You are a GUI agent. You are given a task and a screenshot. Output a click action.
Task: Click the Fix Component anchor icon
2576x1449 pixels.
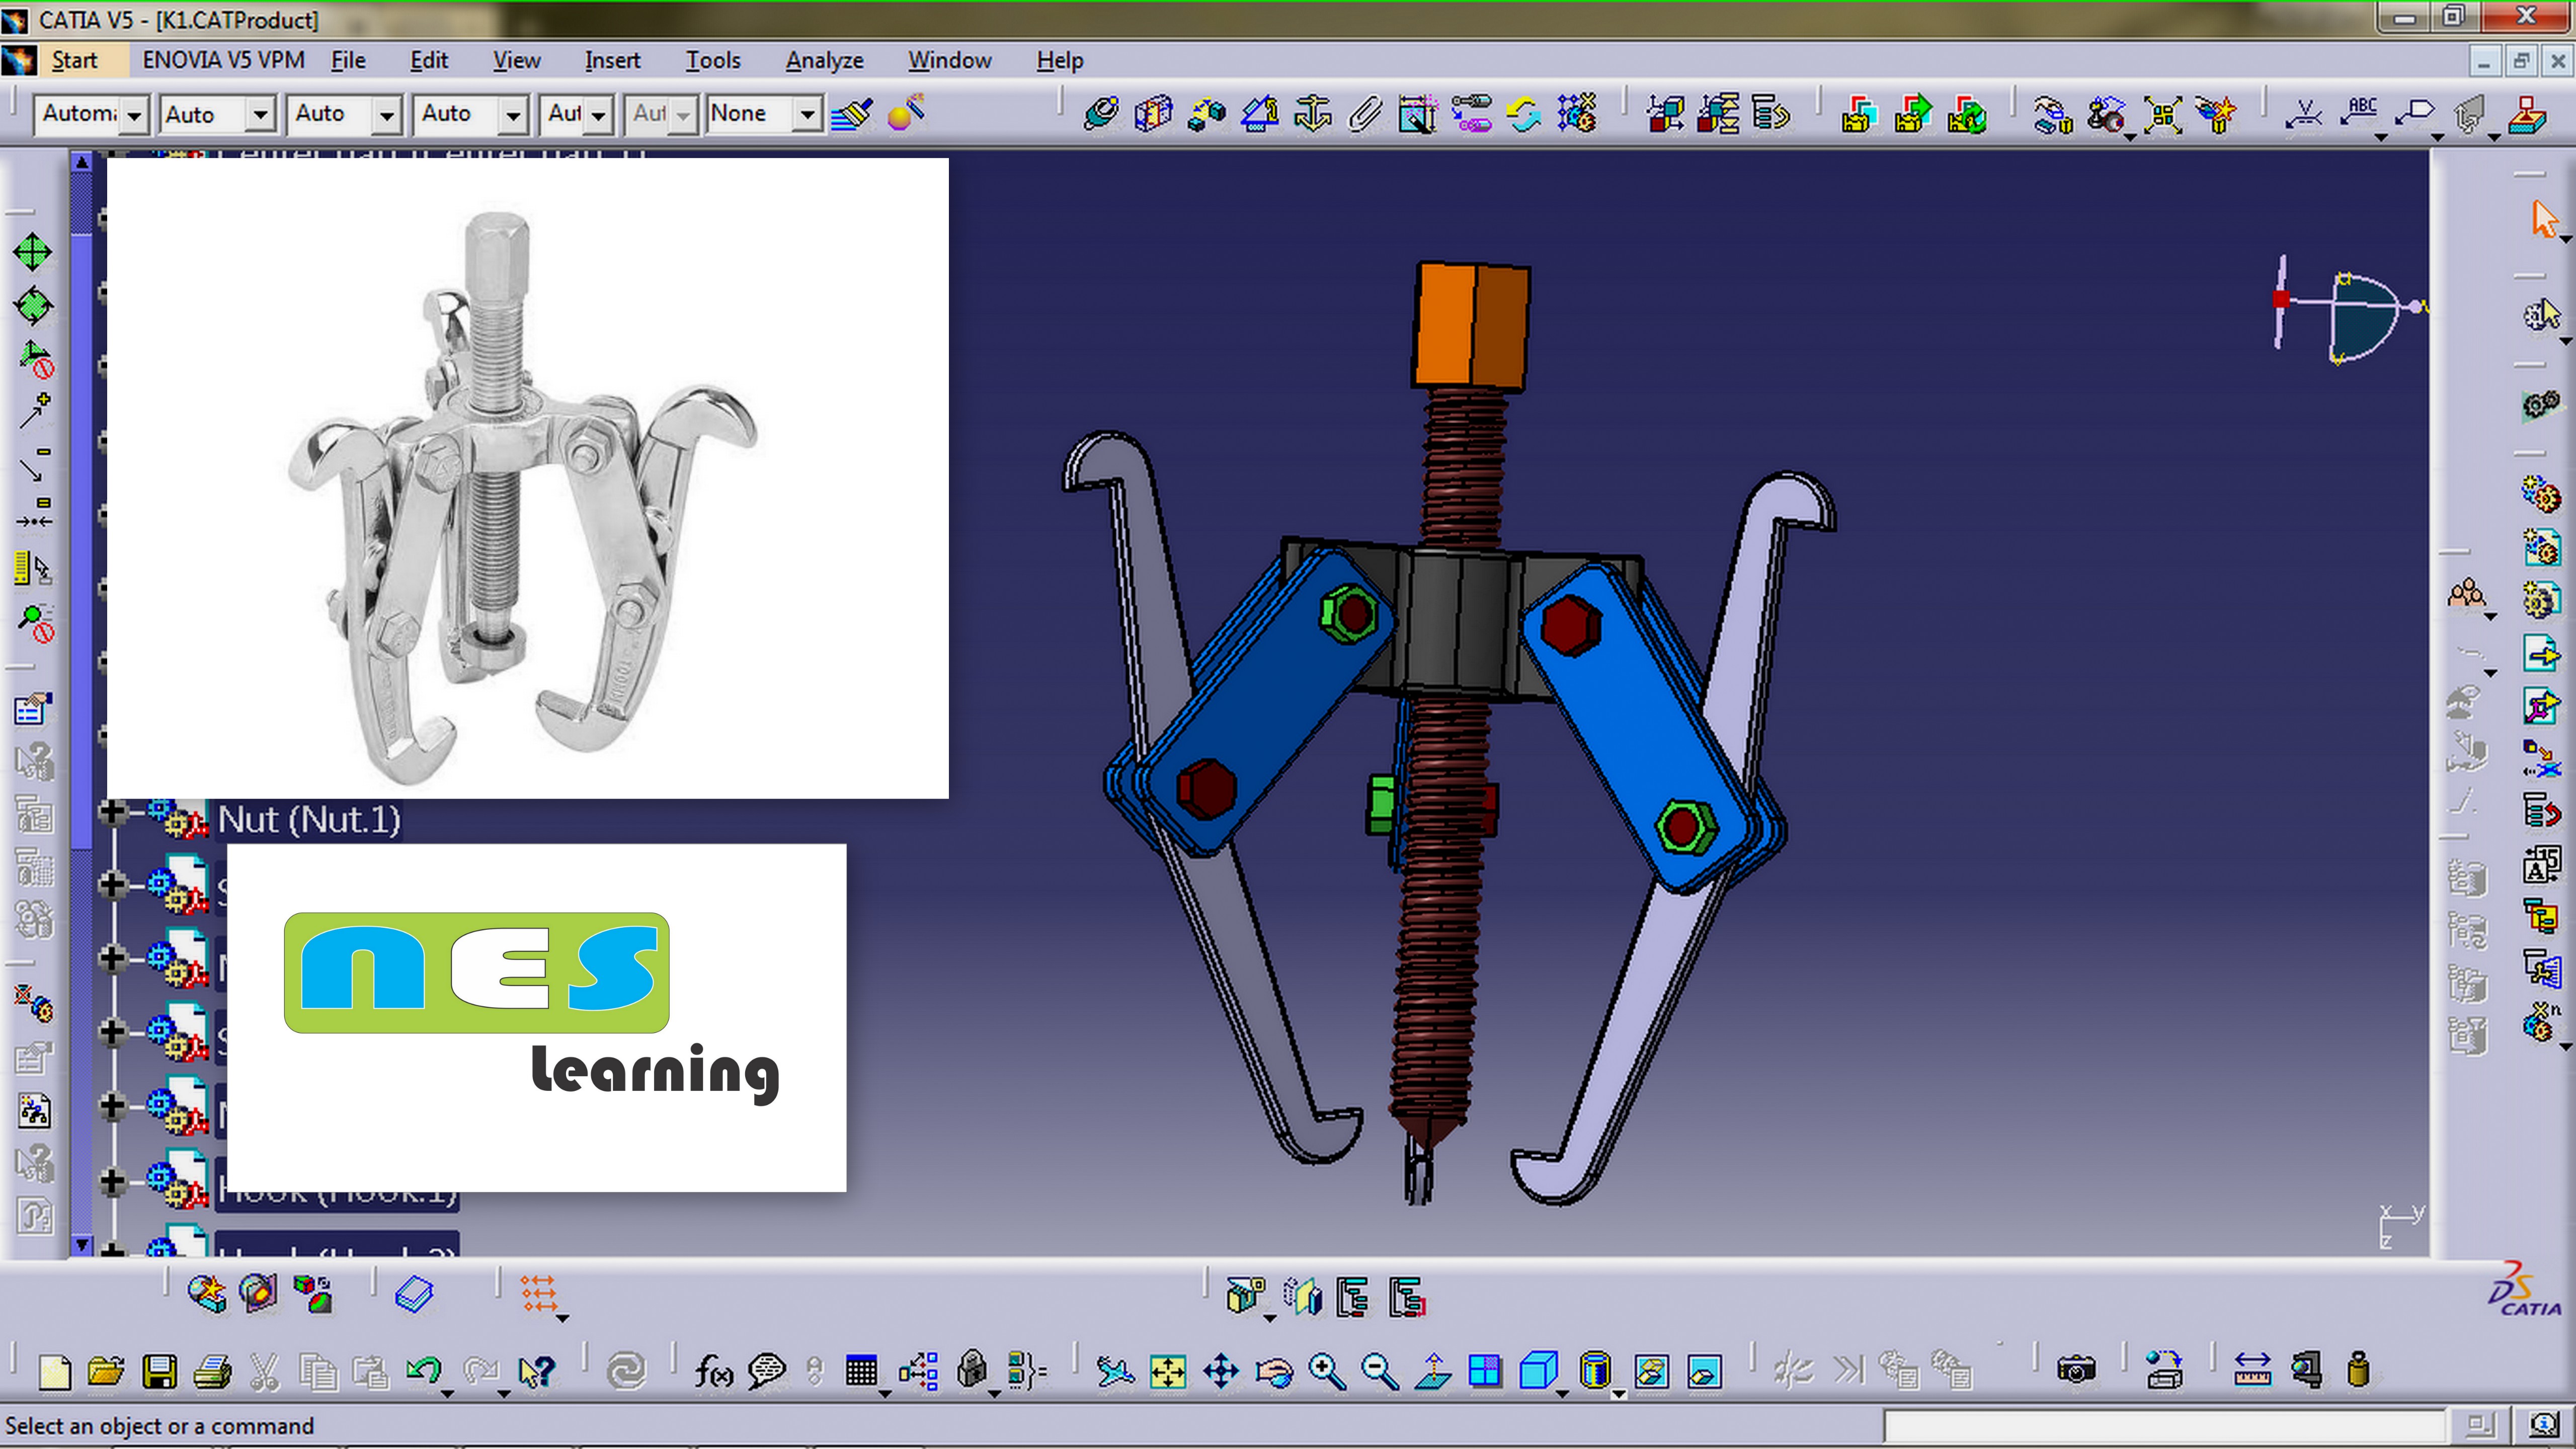click(1313, 114)
